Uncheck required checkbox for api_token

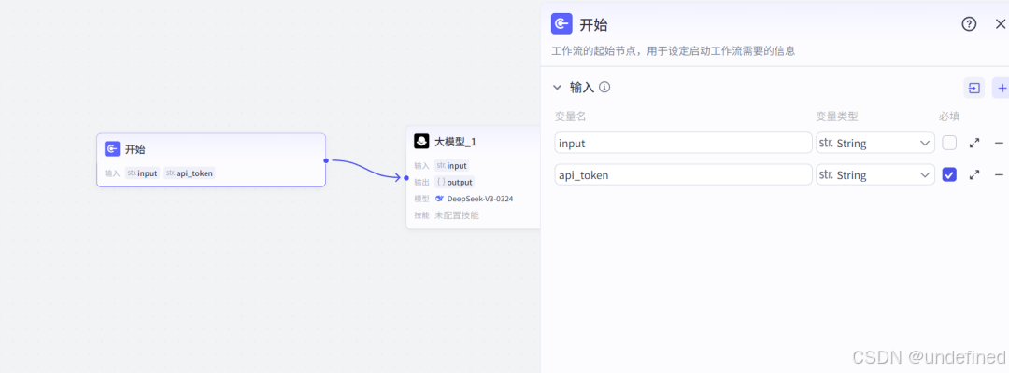tap(949, 174)
